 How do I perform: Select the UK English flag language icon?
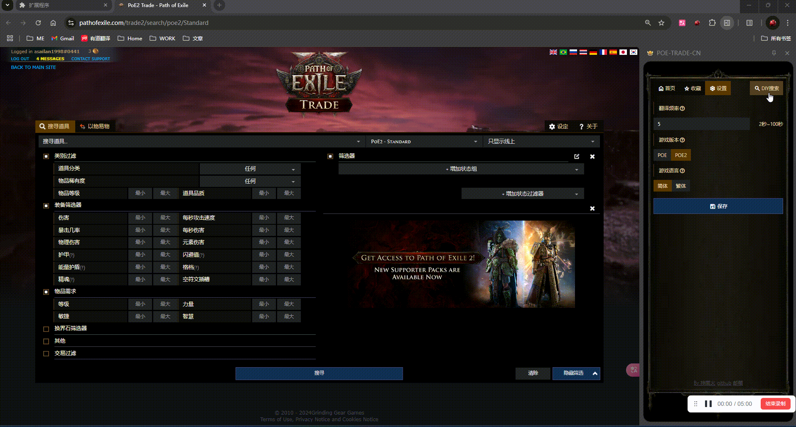553,52
